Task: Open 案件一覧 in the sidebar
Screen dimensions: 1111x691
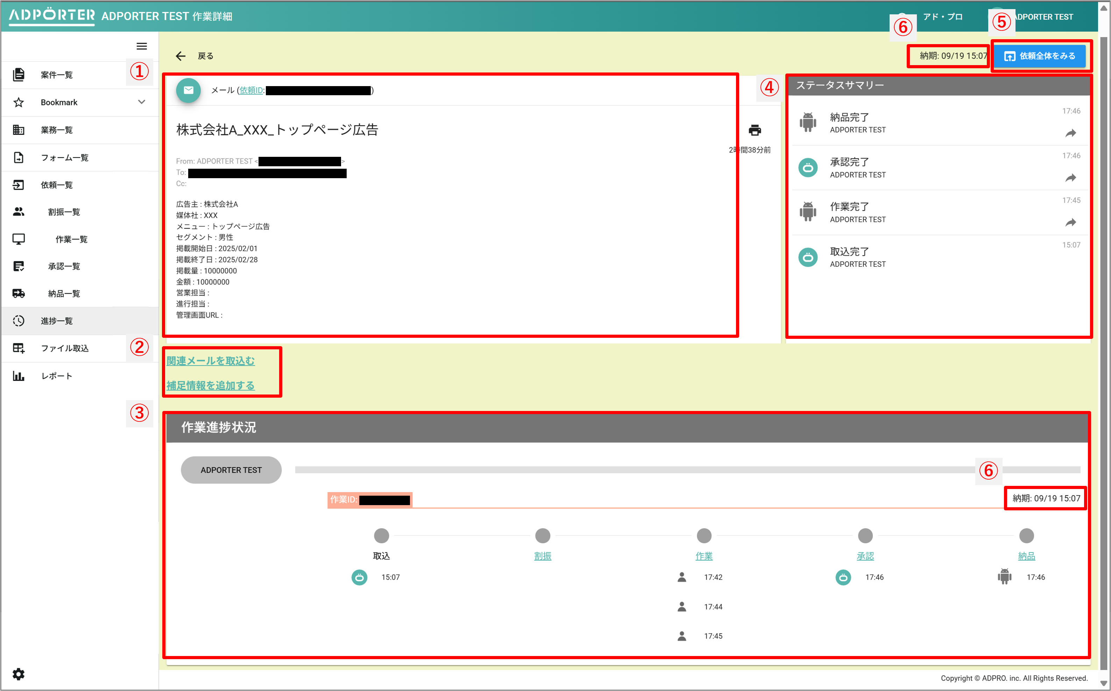Action: 57,75
